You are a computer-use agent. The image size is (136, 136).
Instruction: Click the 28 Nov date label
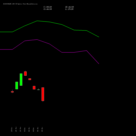click(x=20, y=129)
